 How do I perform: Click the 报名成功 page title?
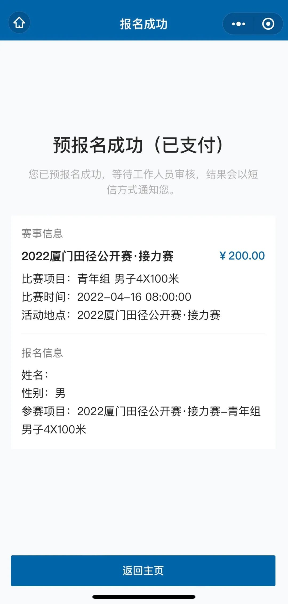[144, 24]
